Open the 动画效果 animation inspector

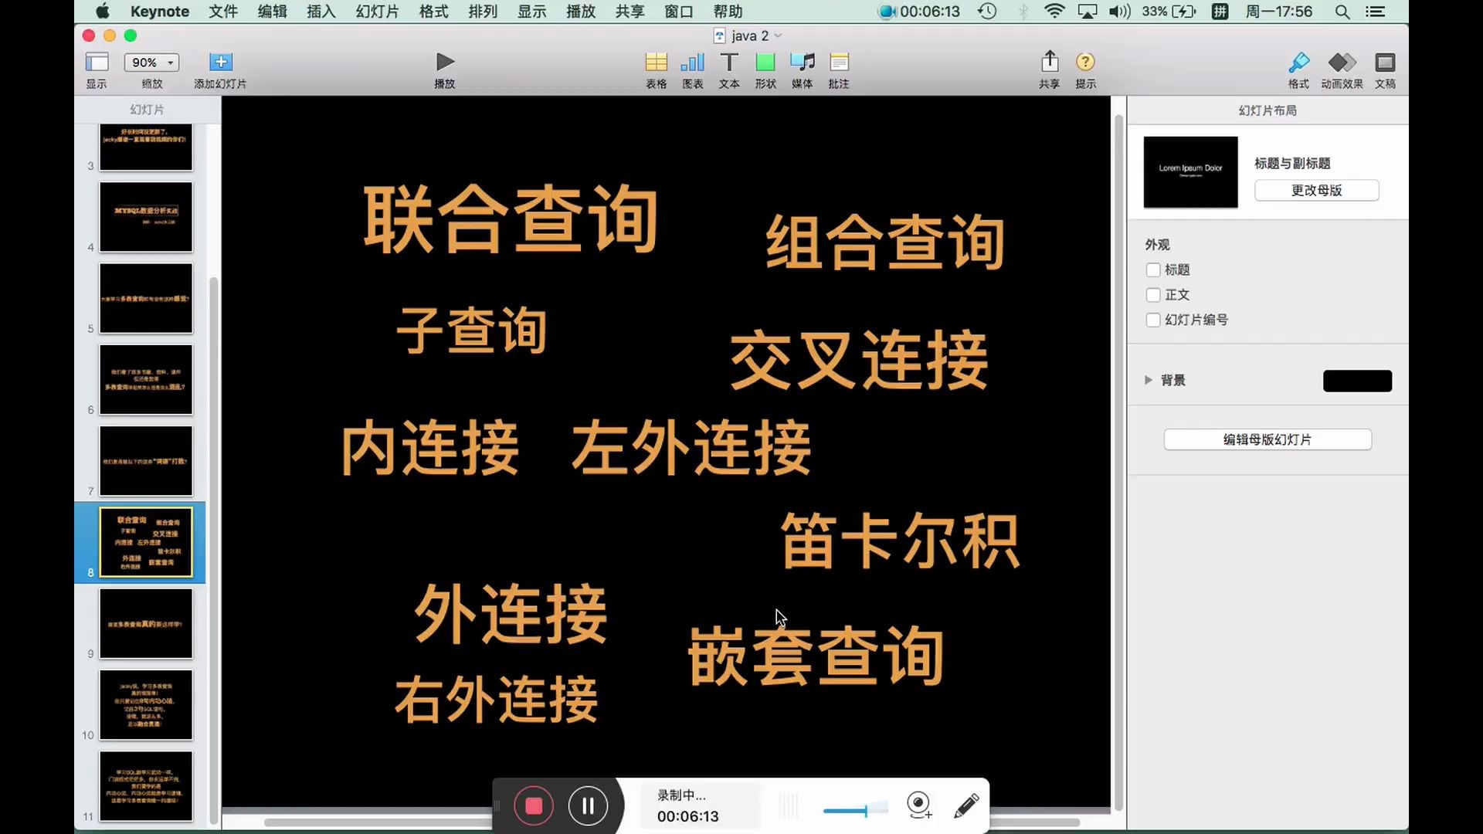coord(1342,62)
